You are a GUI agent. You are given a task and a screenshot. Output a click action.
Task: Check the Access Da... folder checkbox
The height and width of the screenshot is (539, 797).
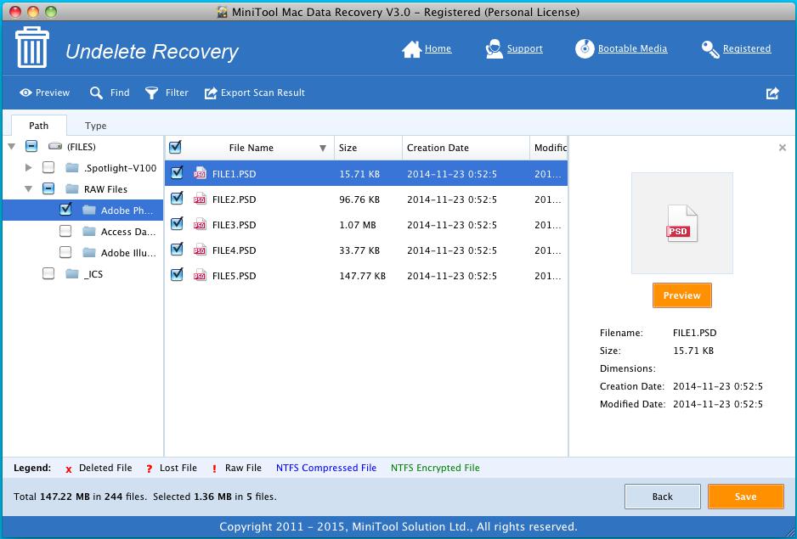tap(65, 231)
